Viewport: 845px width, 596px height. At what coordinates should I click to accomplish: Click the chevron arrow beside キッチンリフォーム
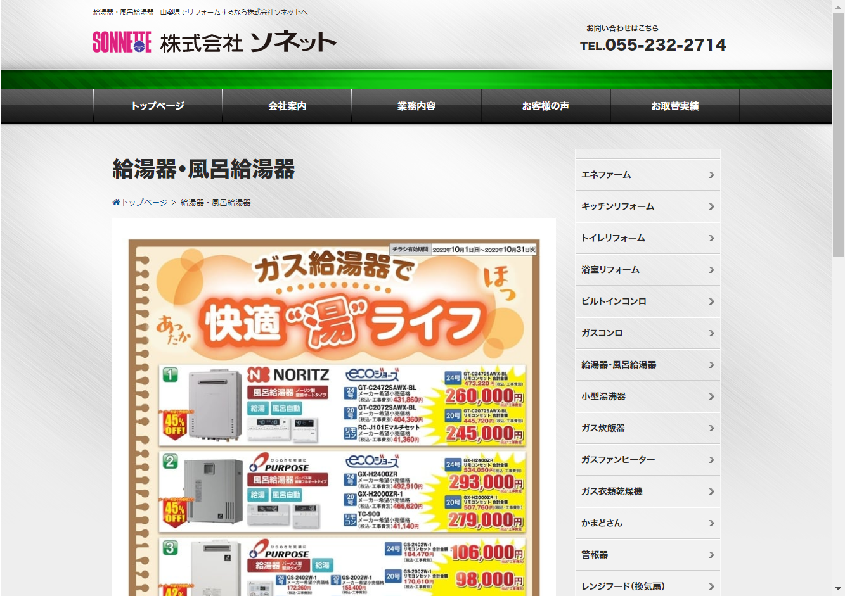[711, 206]
